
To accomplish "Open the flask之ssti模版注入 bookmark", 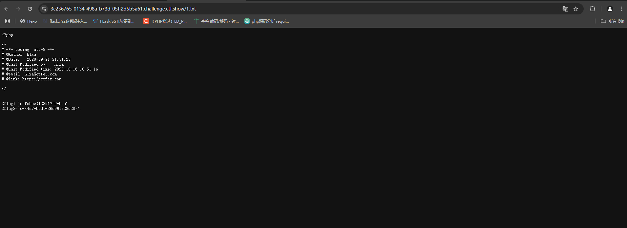I will coord(65,21).
